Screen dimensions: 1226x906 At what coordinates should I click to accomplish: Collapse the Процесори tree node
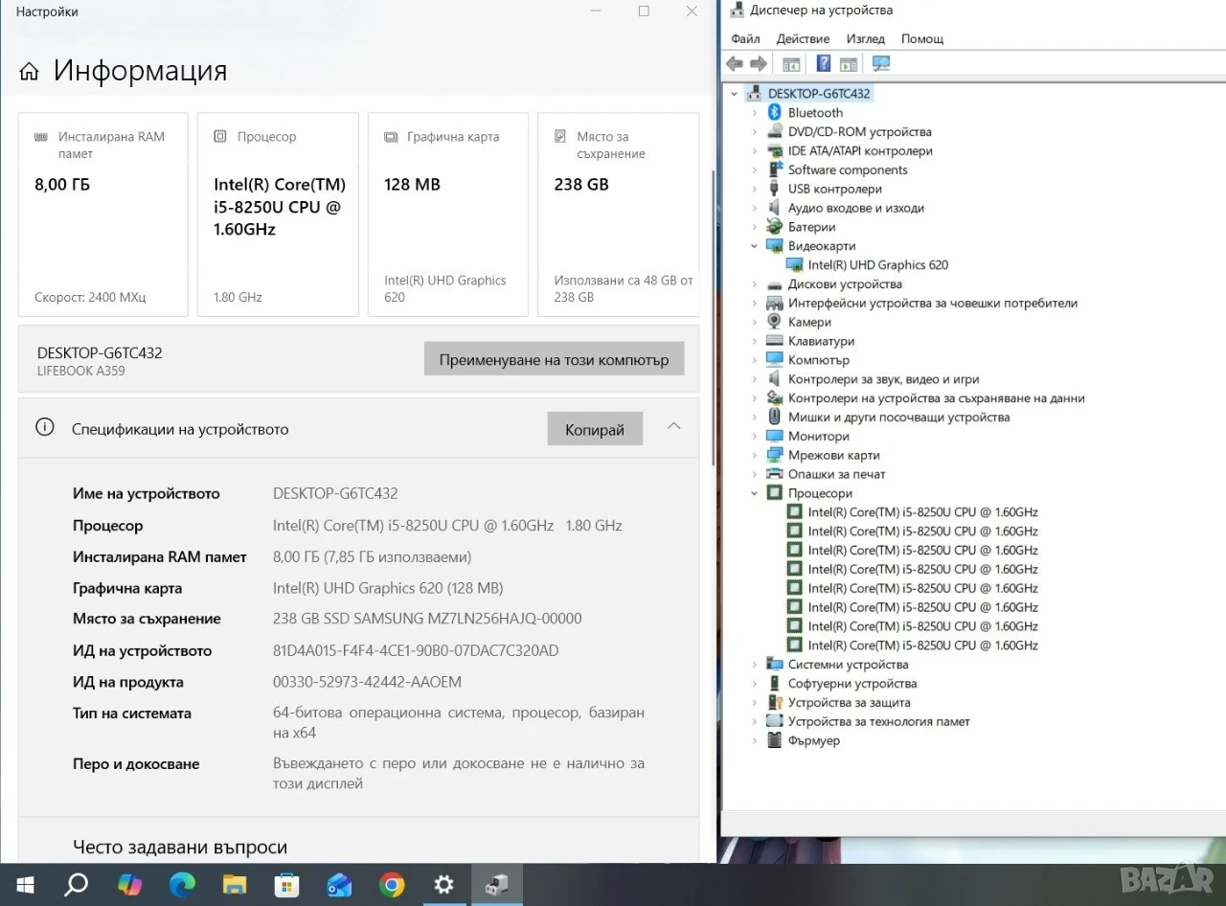(x=754, y=493)
